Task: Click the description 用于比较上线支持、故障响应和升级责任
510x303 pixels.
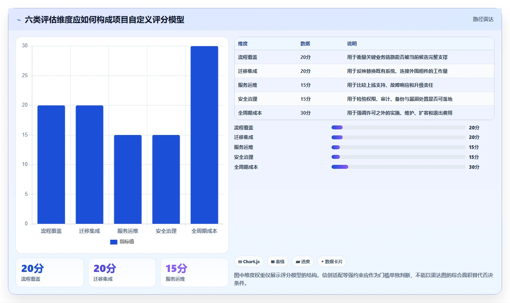Action: (x=390, y=85)
